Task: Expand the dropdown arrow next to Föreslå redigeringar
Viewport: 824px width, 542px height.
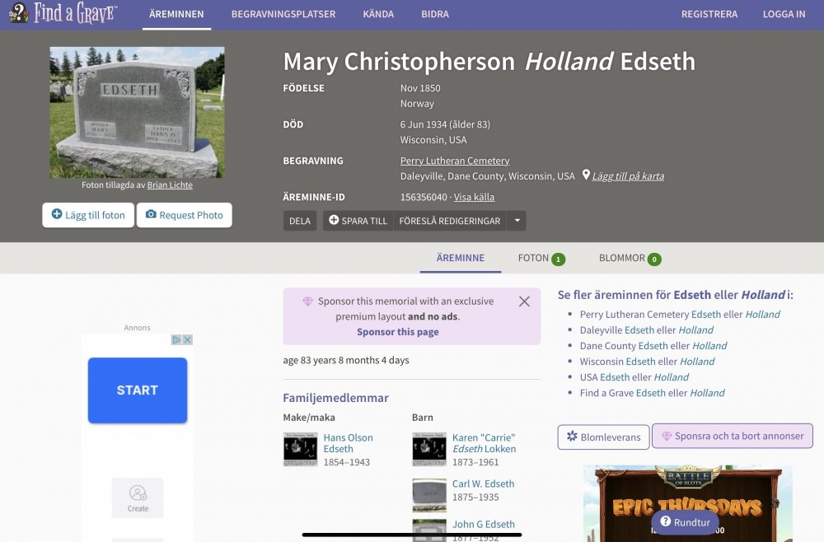Action: coord(516,221)
